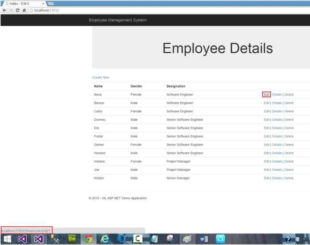310x245 pixels.
Task: Select the Index - E.M.S browser tab
Action: (24, 3)
